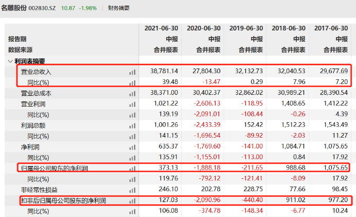The width and height of the screenshot is (356, 217).
Task: Click parent net profit value 373.13
Action: tap(168, 168)
